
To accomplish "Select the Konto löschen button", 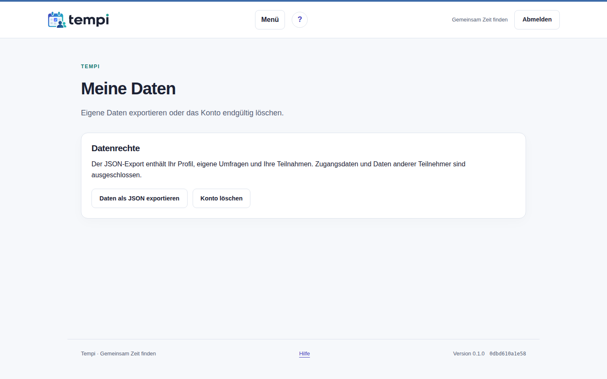I will click(x=221, y=198).
